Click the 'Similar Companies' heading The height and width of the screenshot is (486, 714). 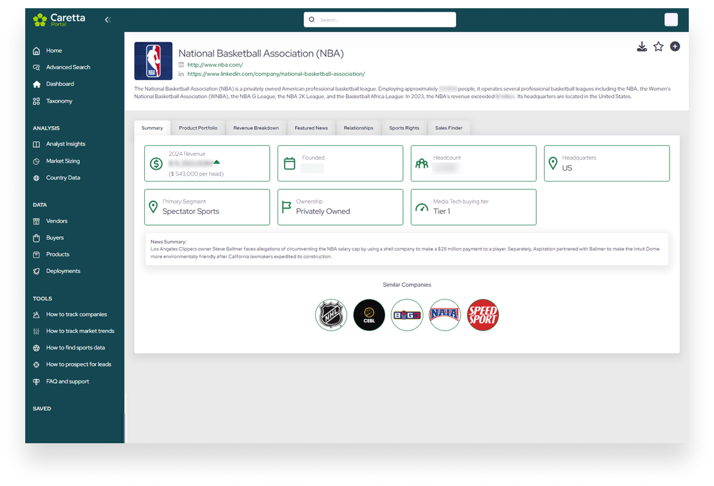click(407, 285)
